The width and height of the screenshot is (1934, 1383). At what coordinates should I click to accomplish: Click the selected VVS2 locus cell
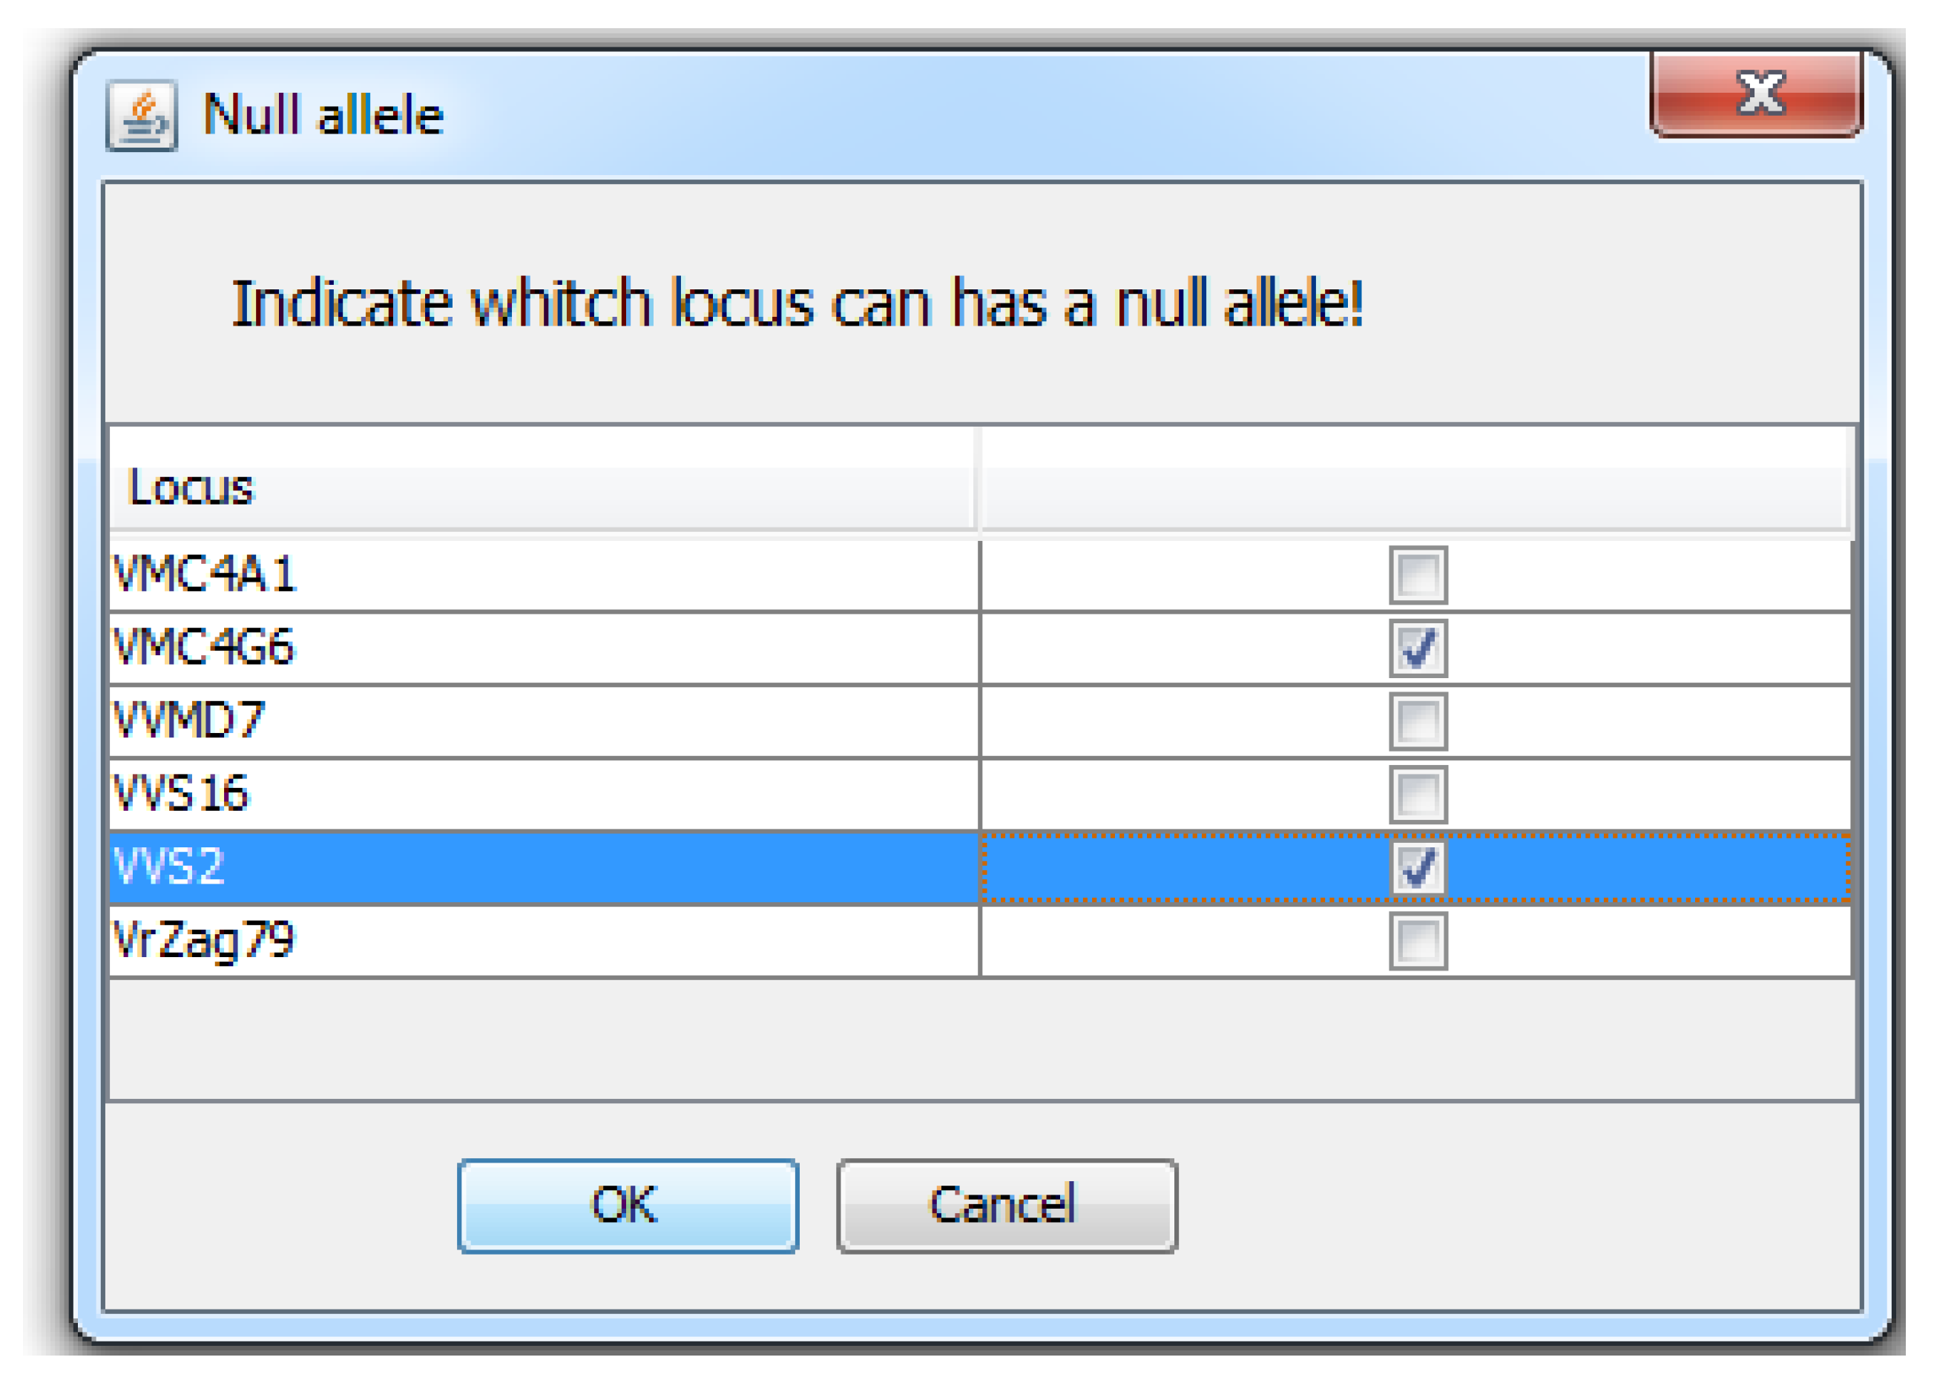click(x=545, y=869)
